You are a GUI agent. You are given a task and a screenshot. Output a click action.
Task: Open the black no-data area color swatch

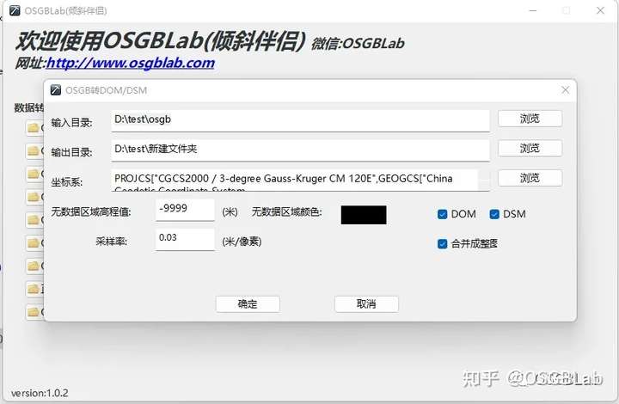point(364,215)
